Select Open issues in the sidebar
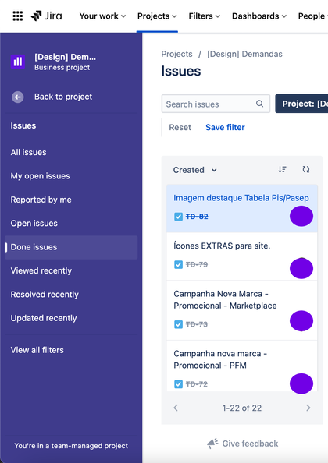 click(x=34, y=223)
